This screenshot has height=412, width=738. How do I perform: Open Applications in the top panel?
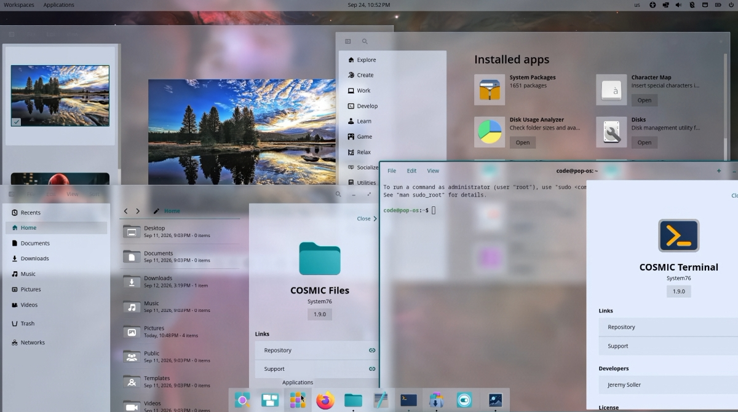click(x=58, y=5)
